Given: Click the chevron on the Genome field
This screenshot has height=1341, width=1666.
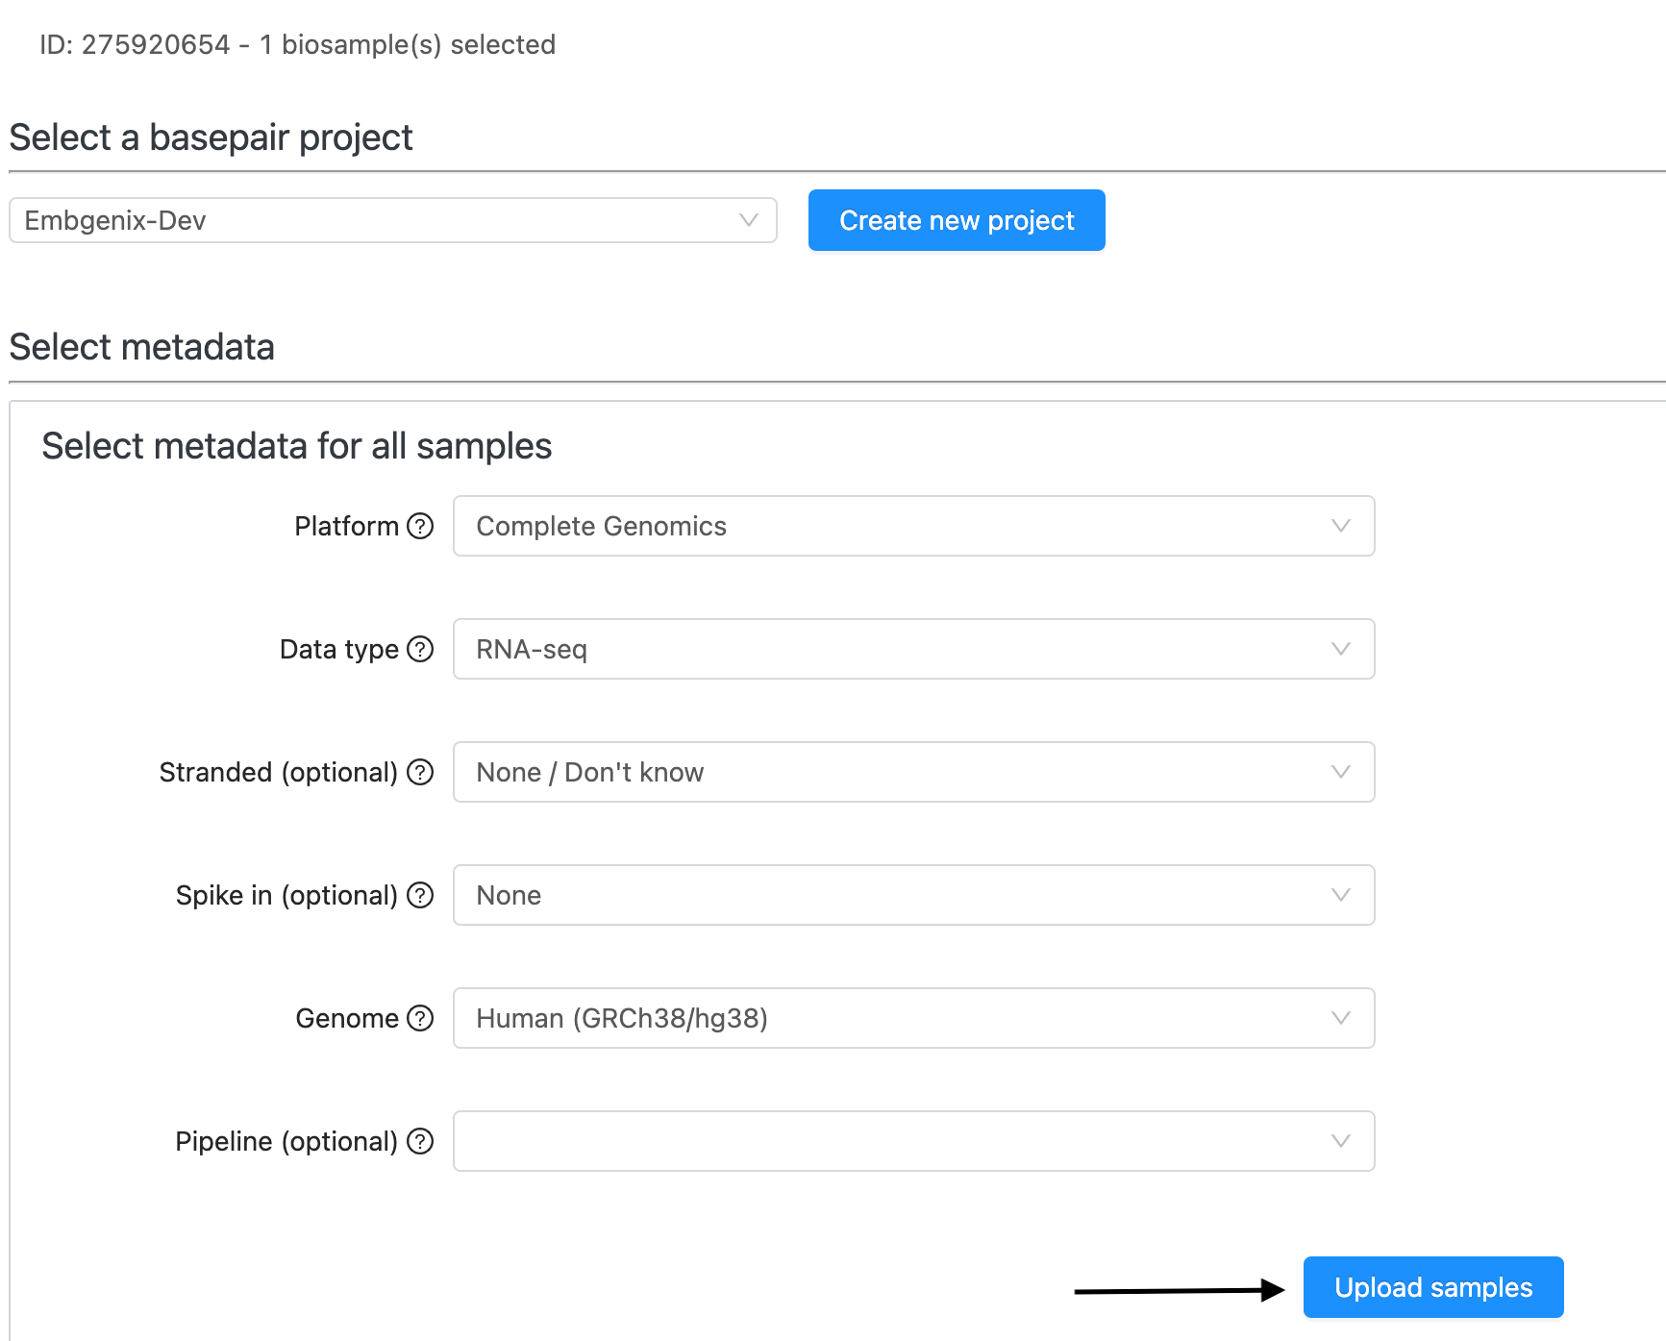Looking at the screenshot, I should tap(1340, 1018).
